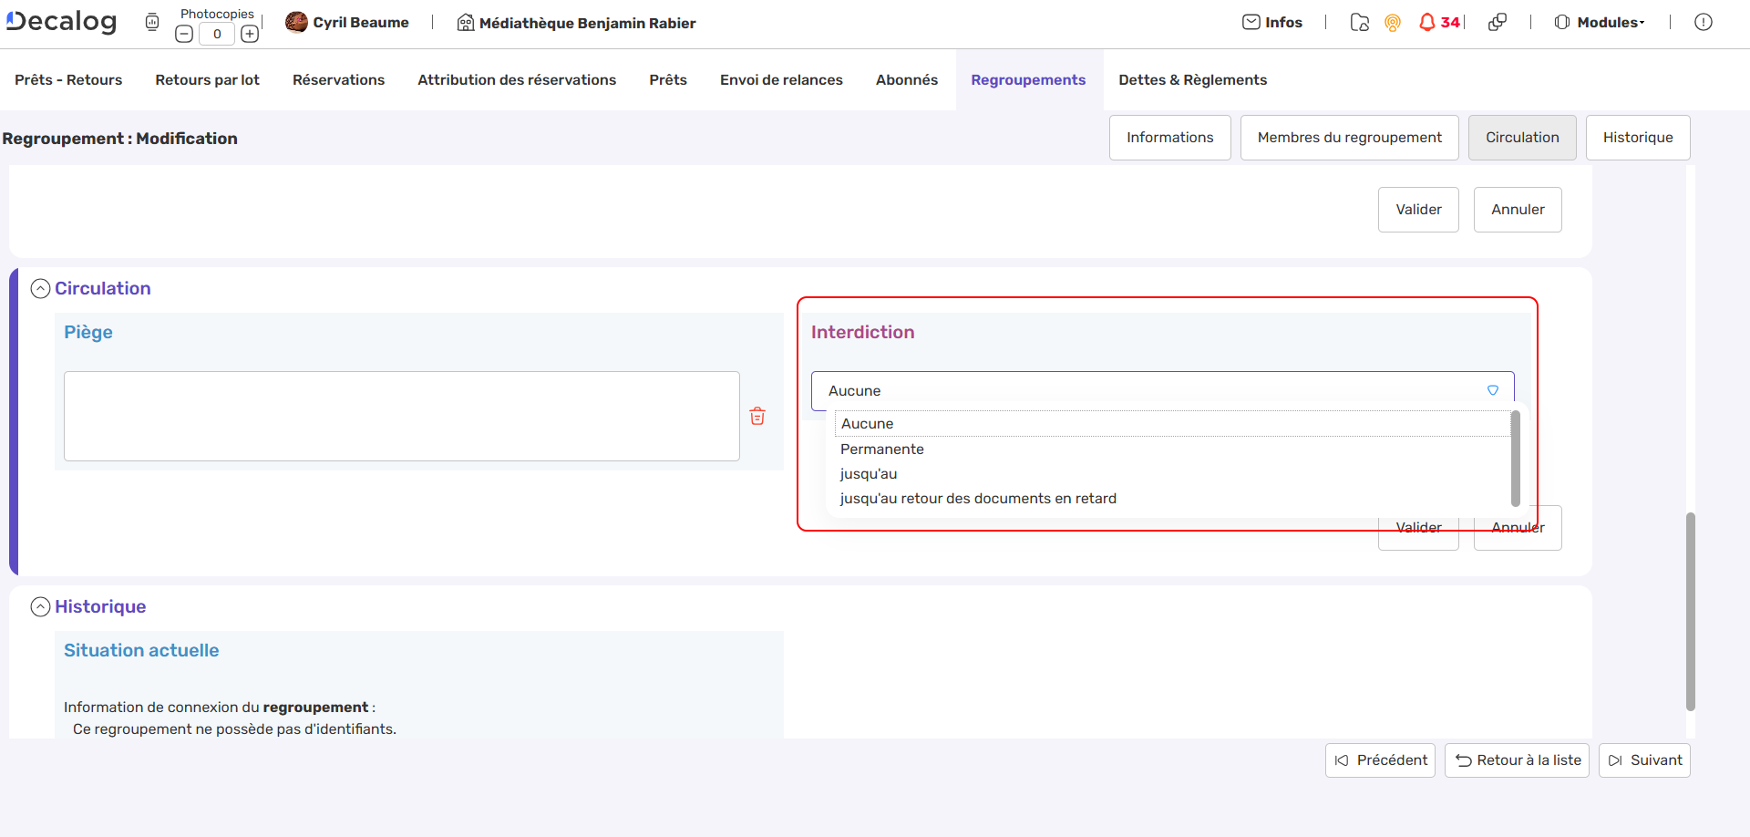Delete Piège text with red trash icon
Viewport: 1750px width, 837px height.
click(757, 417)
